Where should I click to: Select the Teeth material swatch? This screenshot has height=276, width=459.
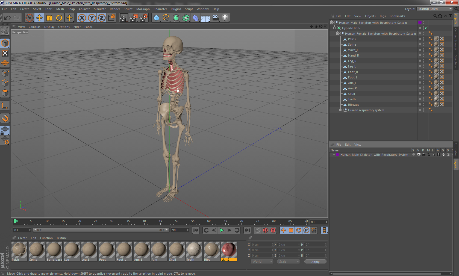[x=194, y=251]
